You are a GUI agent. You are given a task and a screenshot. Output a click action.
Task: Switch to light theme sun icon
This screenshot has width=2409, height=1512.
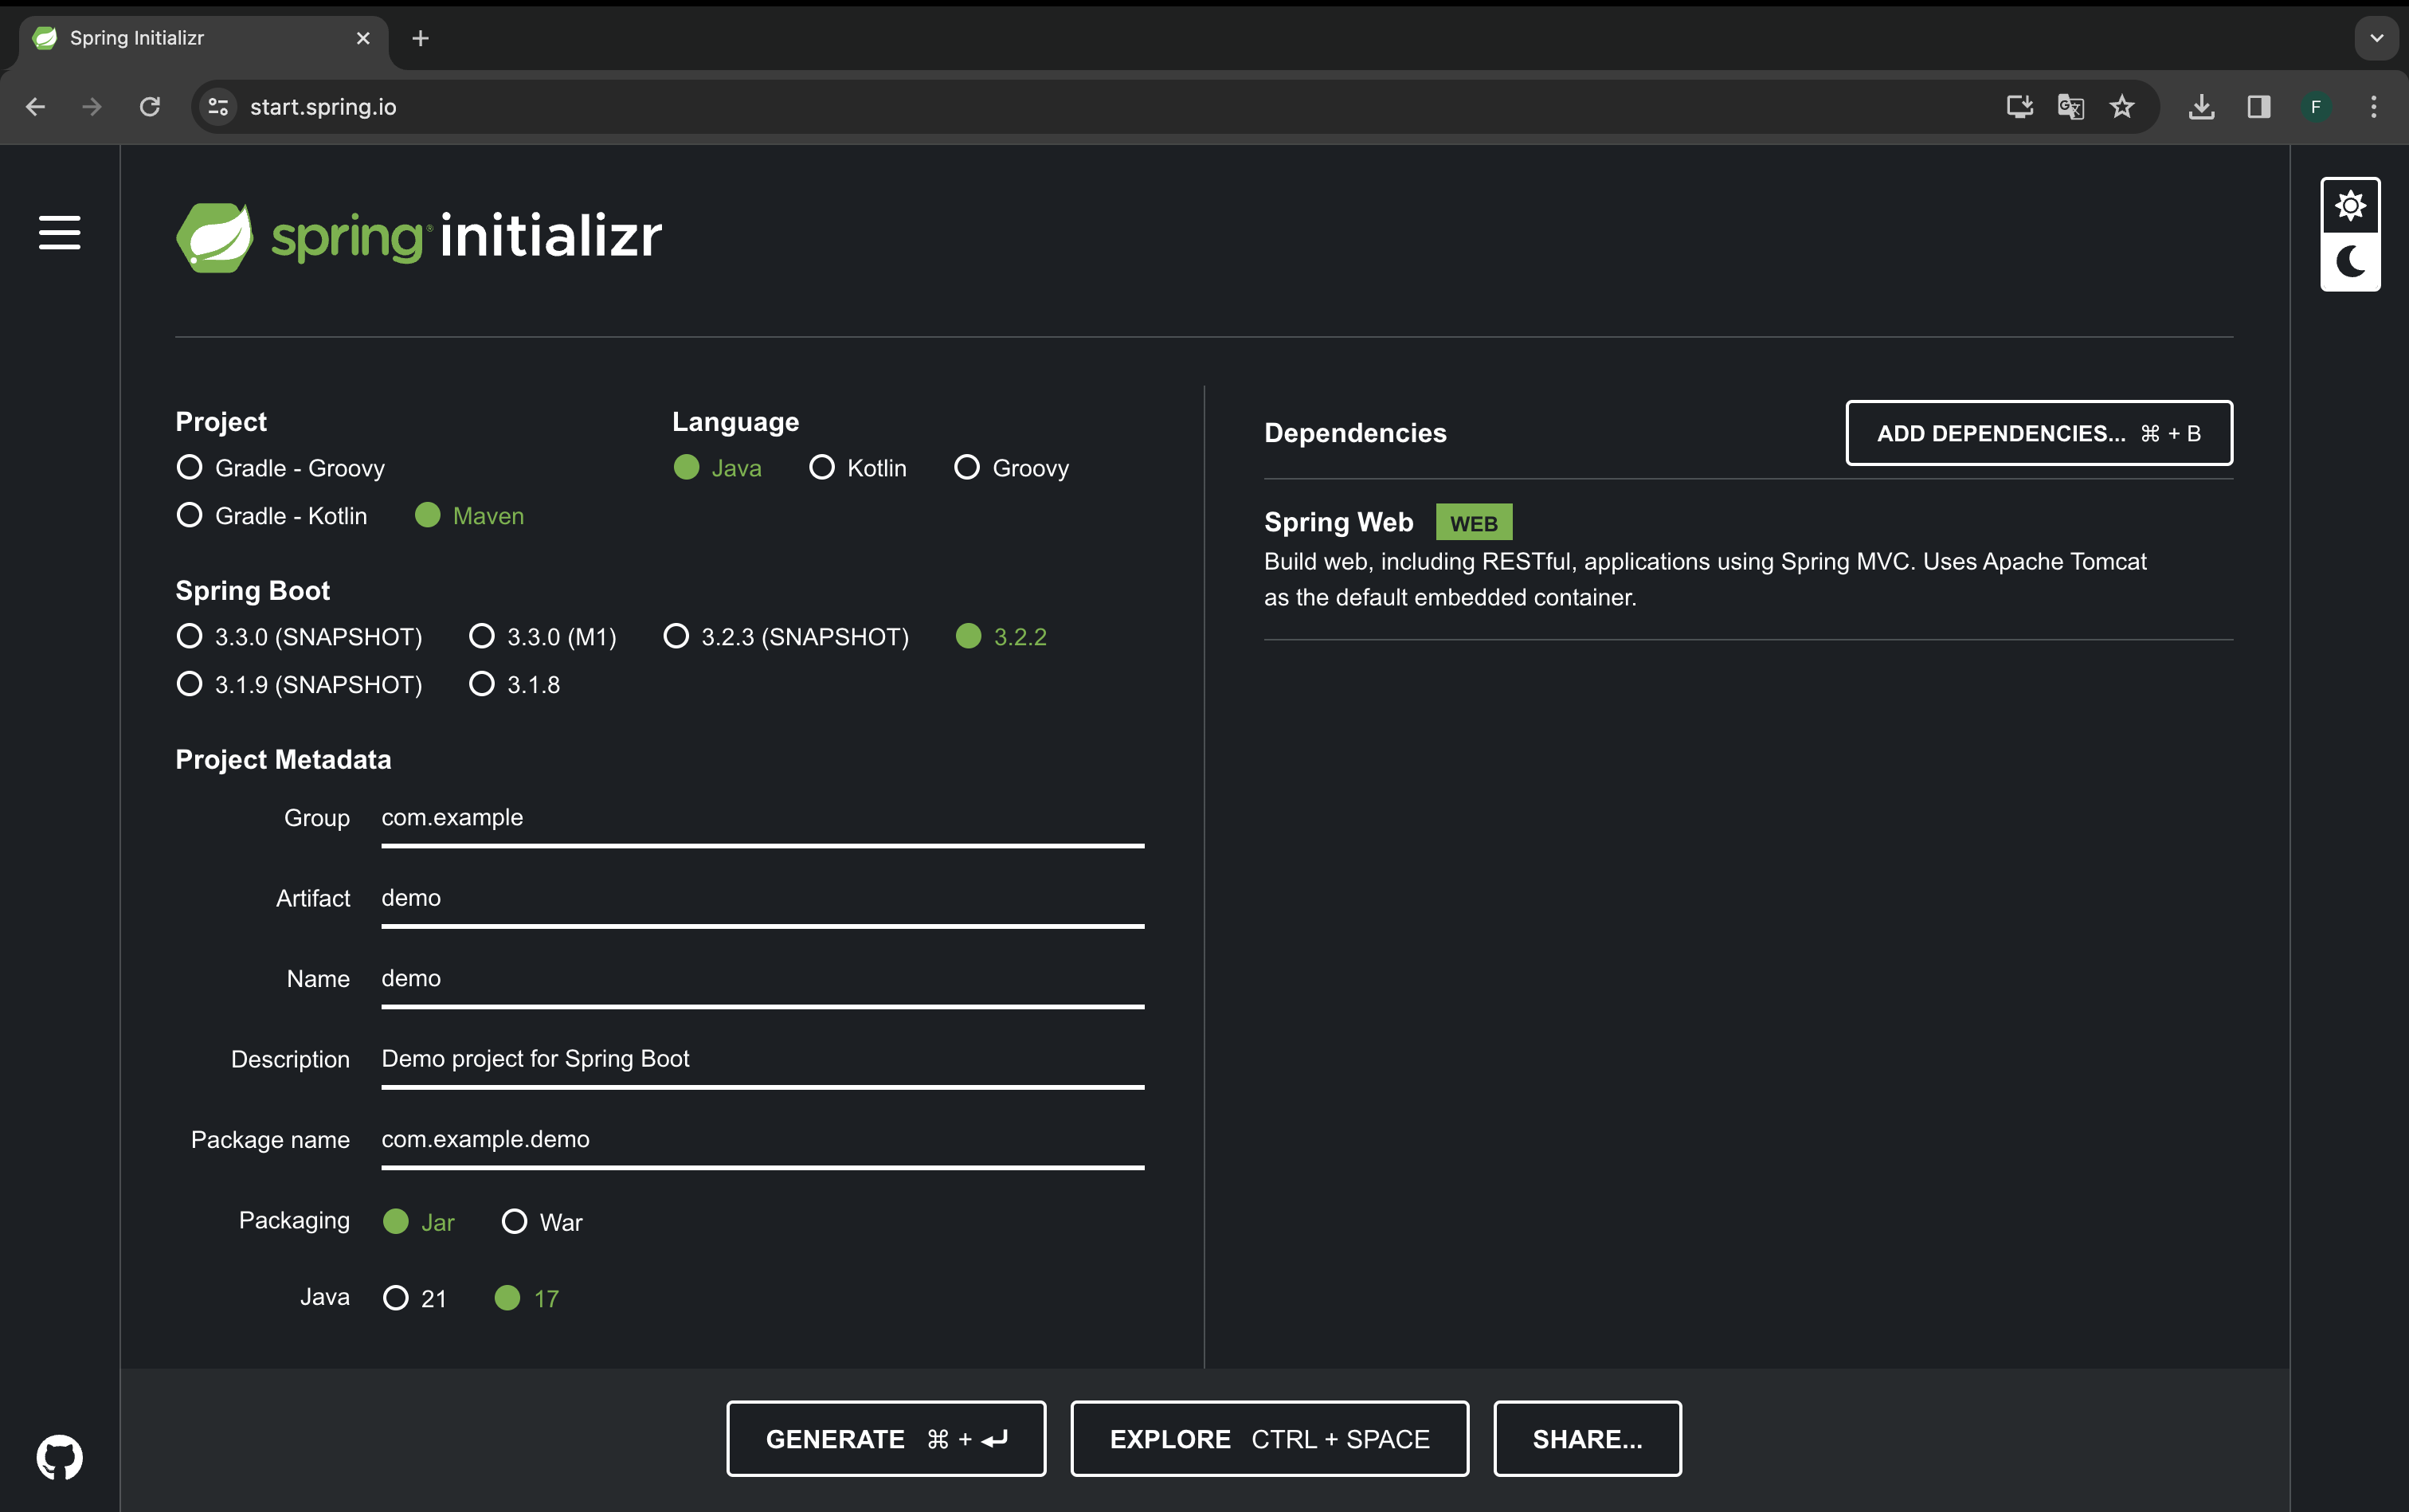(x=2350, y=206)
